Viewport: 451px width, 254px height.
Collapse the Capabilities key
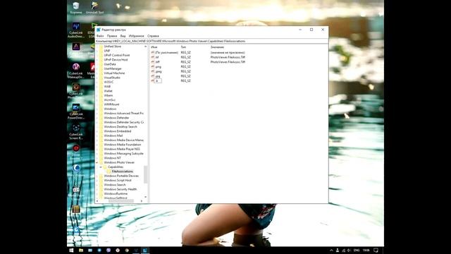tap(101, 167)
